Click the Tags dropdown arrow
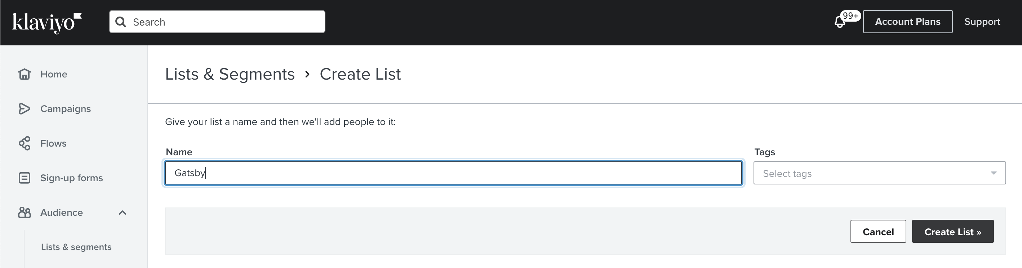Screen dimensions: 1022x268 994,173
